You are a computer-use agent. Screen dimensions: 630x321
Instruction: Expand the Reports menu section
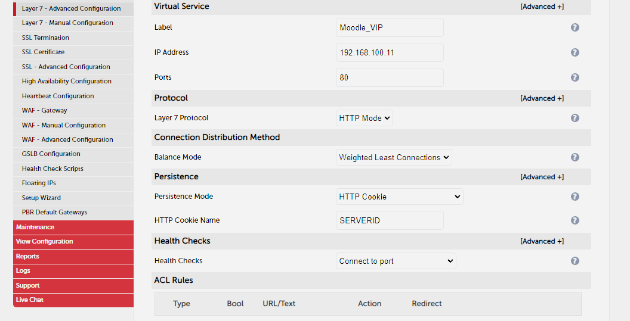pyautogui.click(x=73, y=257)
